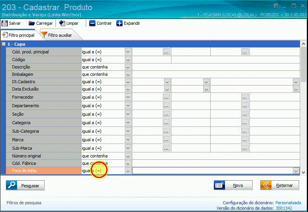The width and height of the screenshot is (308, 212).
Task: Click the Limpar eraser icon
Action: point(62,23)
